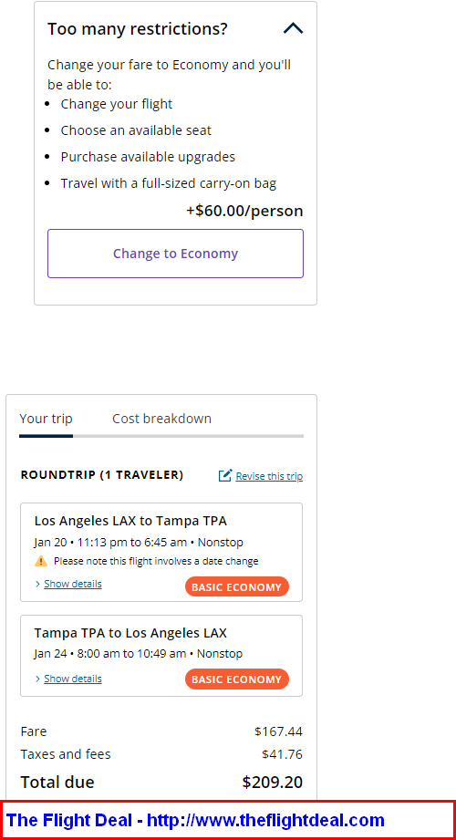Click the return flight Basic Economy badge

pyautogui.click(x=237, y=679)
